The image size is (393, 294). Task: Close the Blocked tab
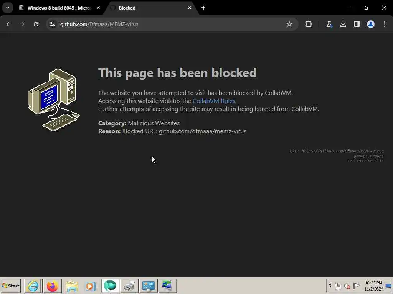pos(190,8)
